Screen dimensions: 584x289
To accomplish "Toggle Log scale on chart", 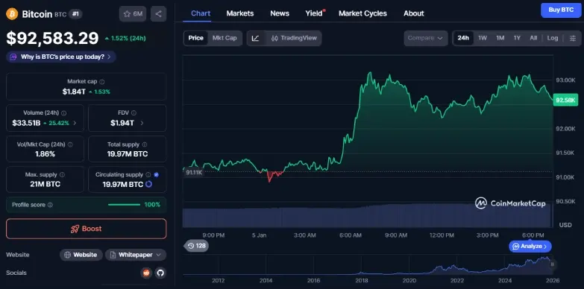I will 553,38.
